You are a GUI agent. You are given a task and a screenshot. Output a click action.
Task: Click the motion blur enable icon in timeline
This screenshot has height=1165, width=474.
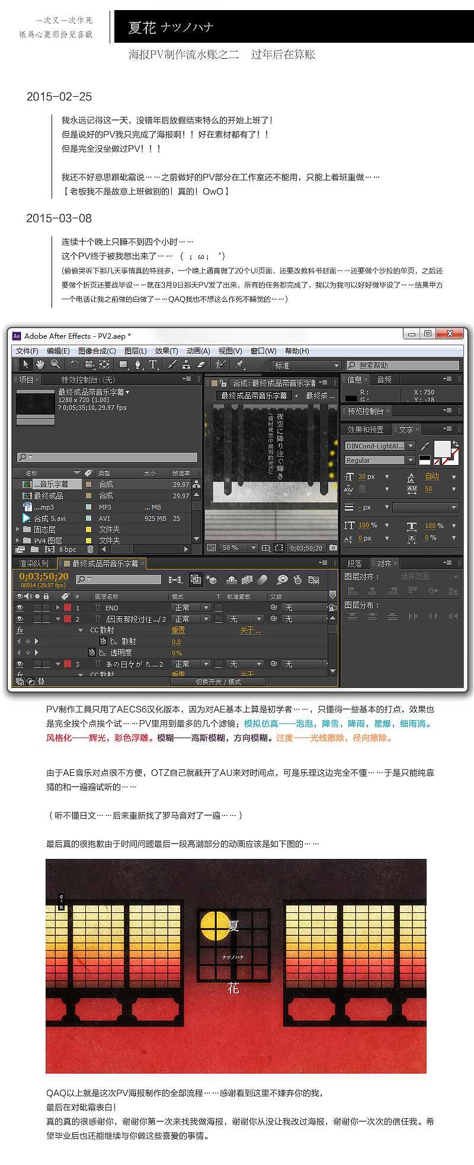coord(262,580)
